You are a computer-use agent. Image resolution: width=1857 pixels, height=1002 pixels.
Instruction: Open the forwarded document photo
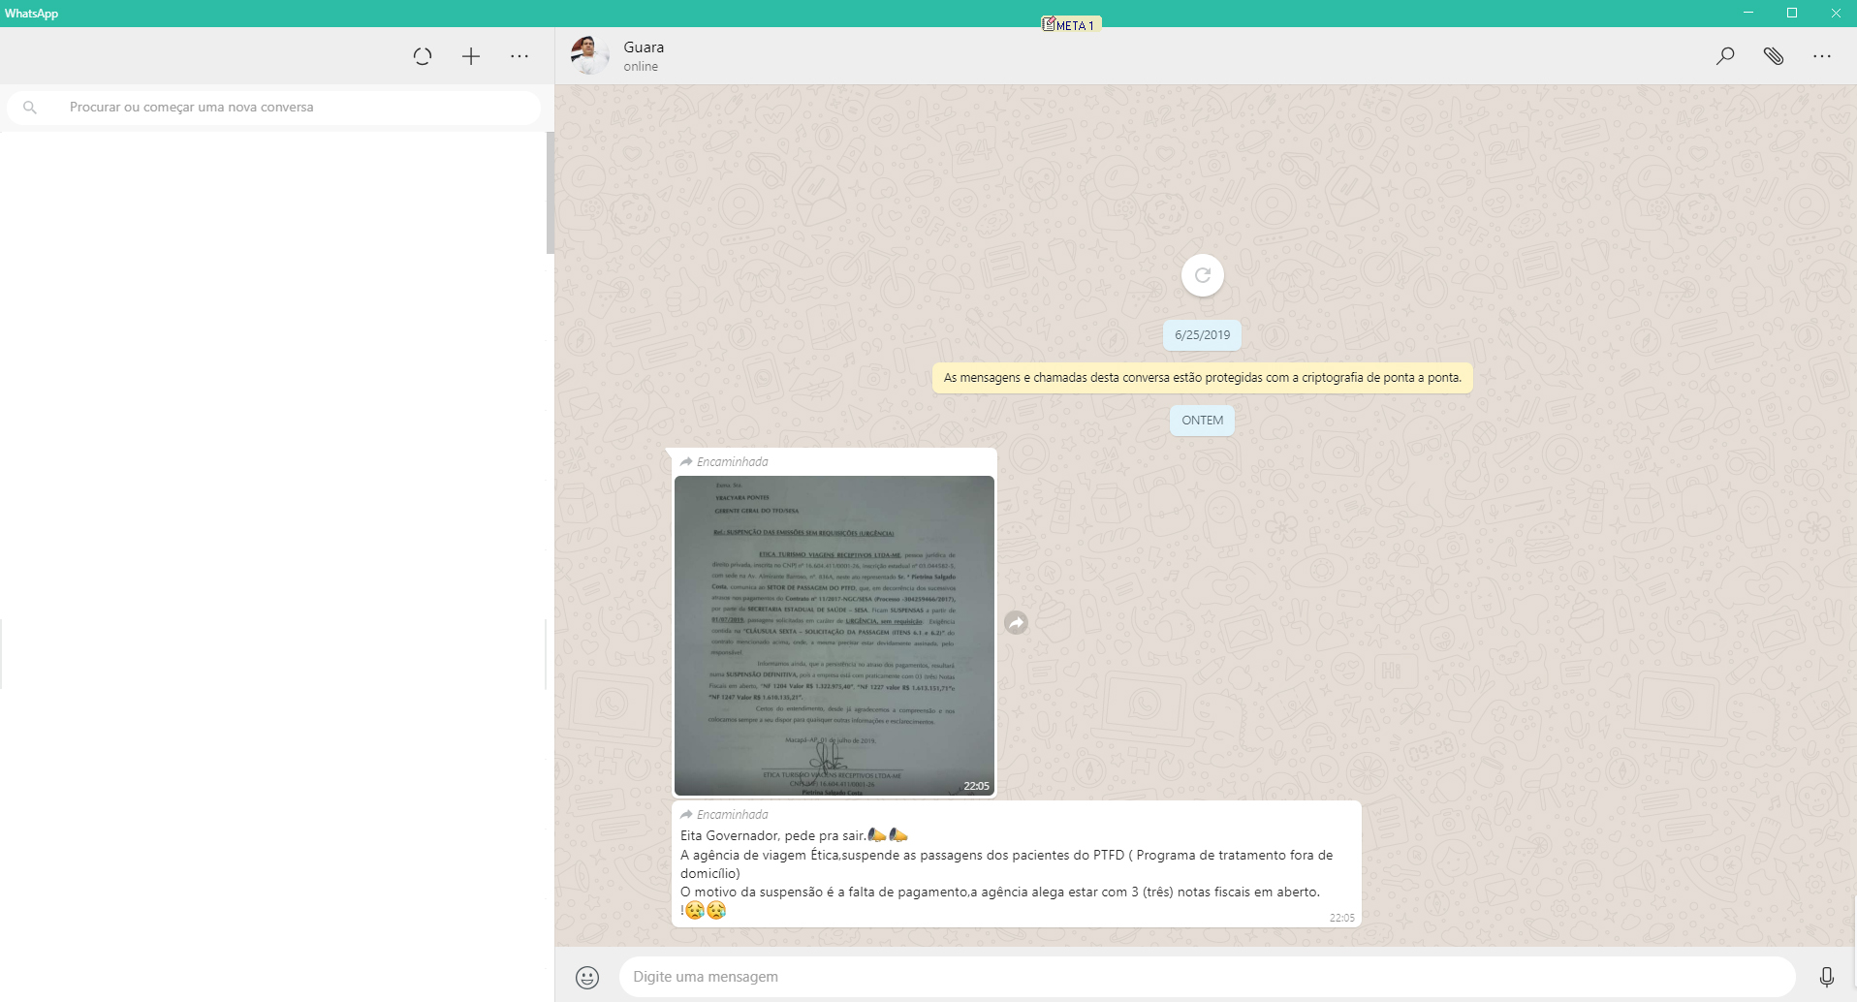tap(834, 635)
